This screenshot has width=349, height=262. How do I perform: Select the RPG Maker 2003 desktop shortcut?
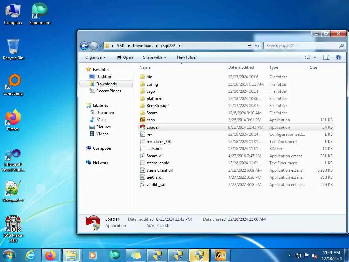click(x=13, y=229)
